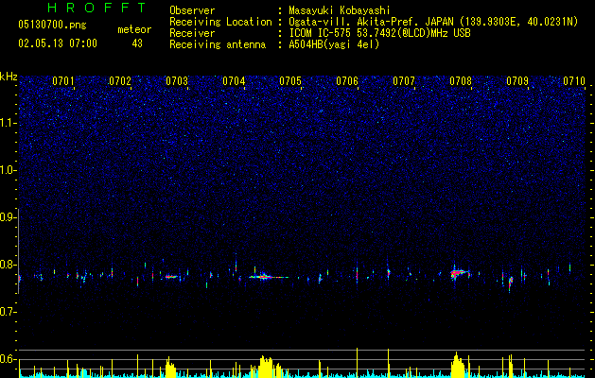Select observer name Masayuki Kobayashi

coord(340,10)
